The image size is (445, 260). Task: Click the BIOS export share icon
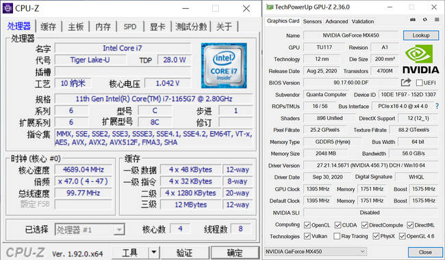[406, 83]
